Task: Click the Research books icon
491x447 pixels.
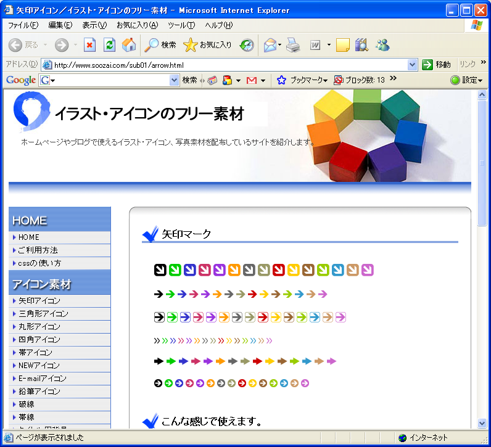Action: coord(361,45)
